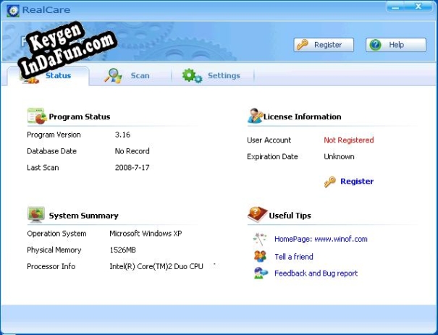Image resolution: width=438 pixels, height=335 pixels.
Task: Minimize the RealCare window
Action: tap(395, 7)
